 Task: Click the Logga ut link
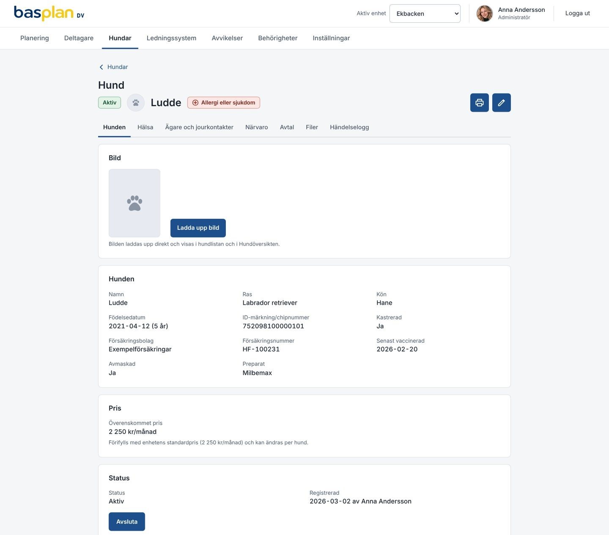pos(577,13)
